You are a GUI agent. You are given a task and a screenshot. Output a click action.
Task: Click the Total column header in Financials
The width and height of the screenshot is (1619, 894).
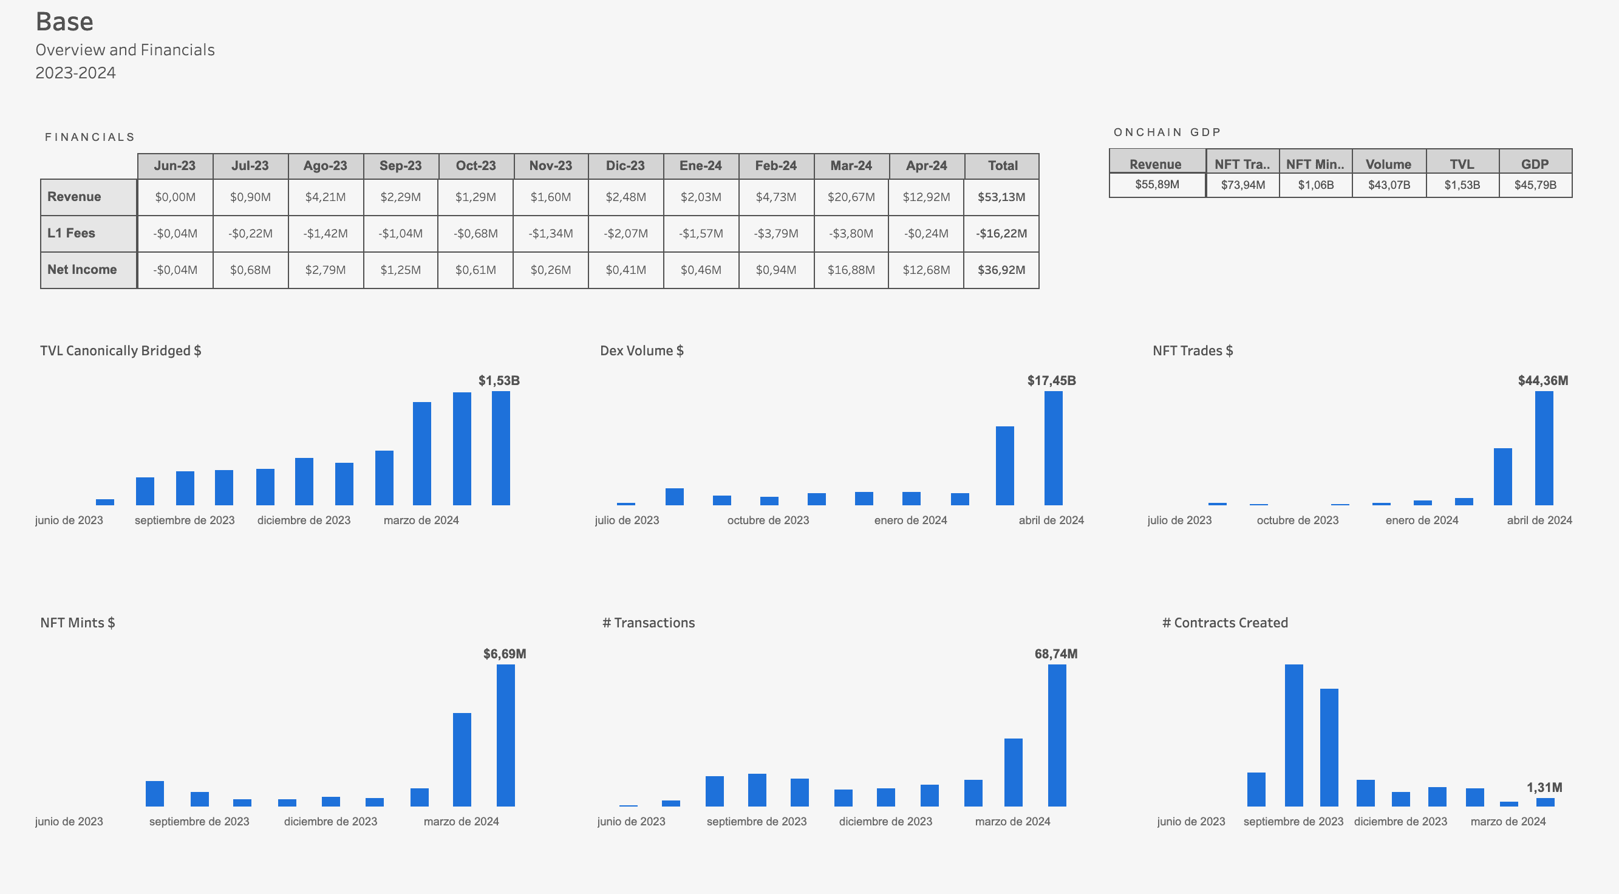(1002, 166)
